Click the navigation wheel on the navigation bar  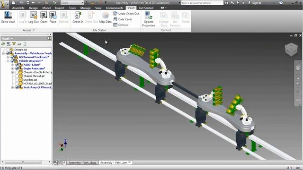[x=298, y=68]
